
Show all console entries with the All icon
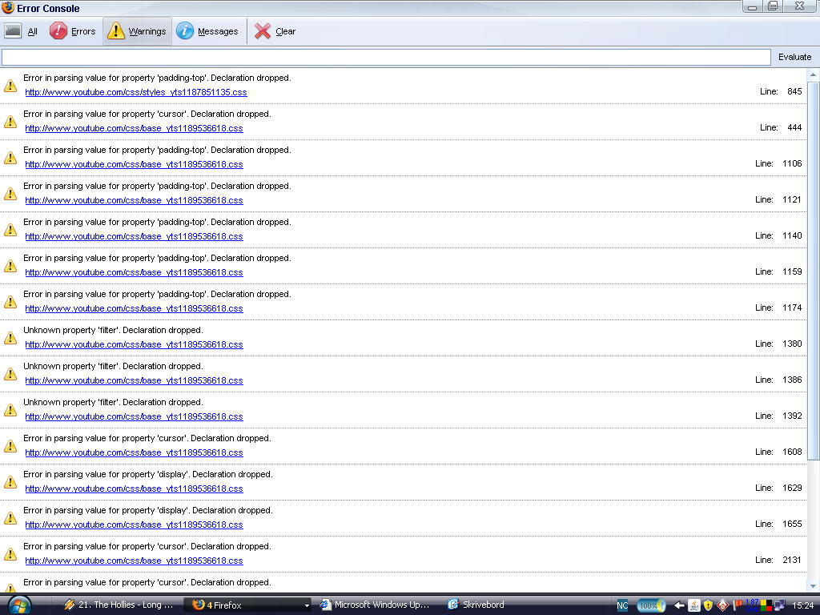[22, 31]
